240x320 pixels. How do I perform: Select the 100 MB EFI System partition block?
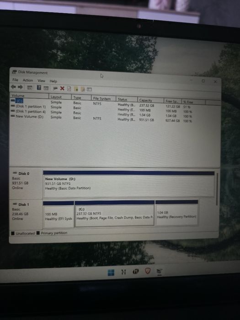[59, 214]
